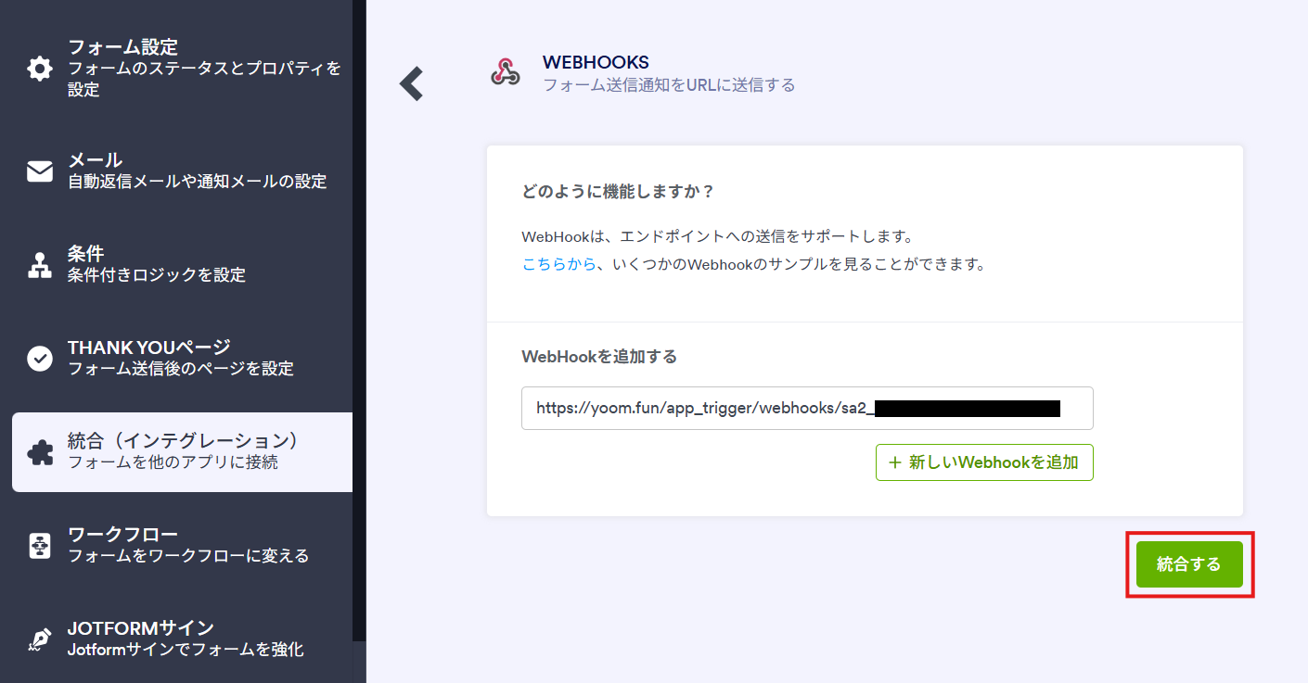Click the checkmark icon for THANK YOUページ

[x=40, y=359]
